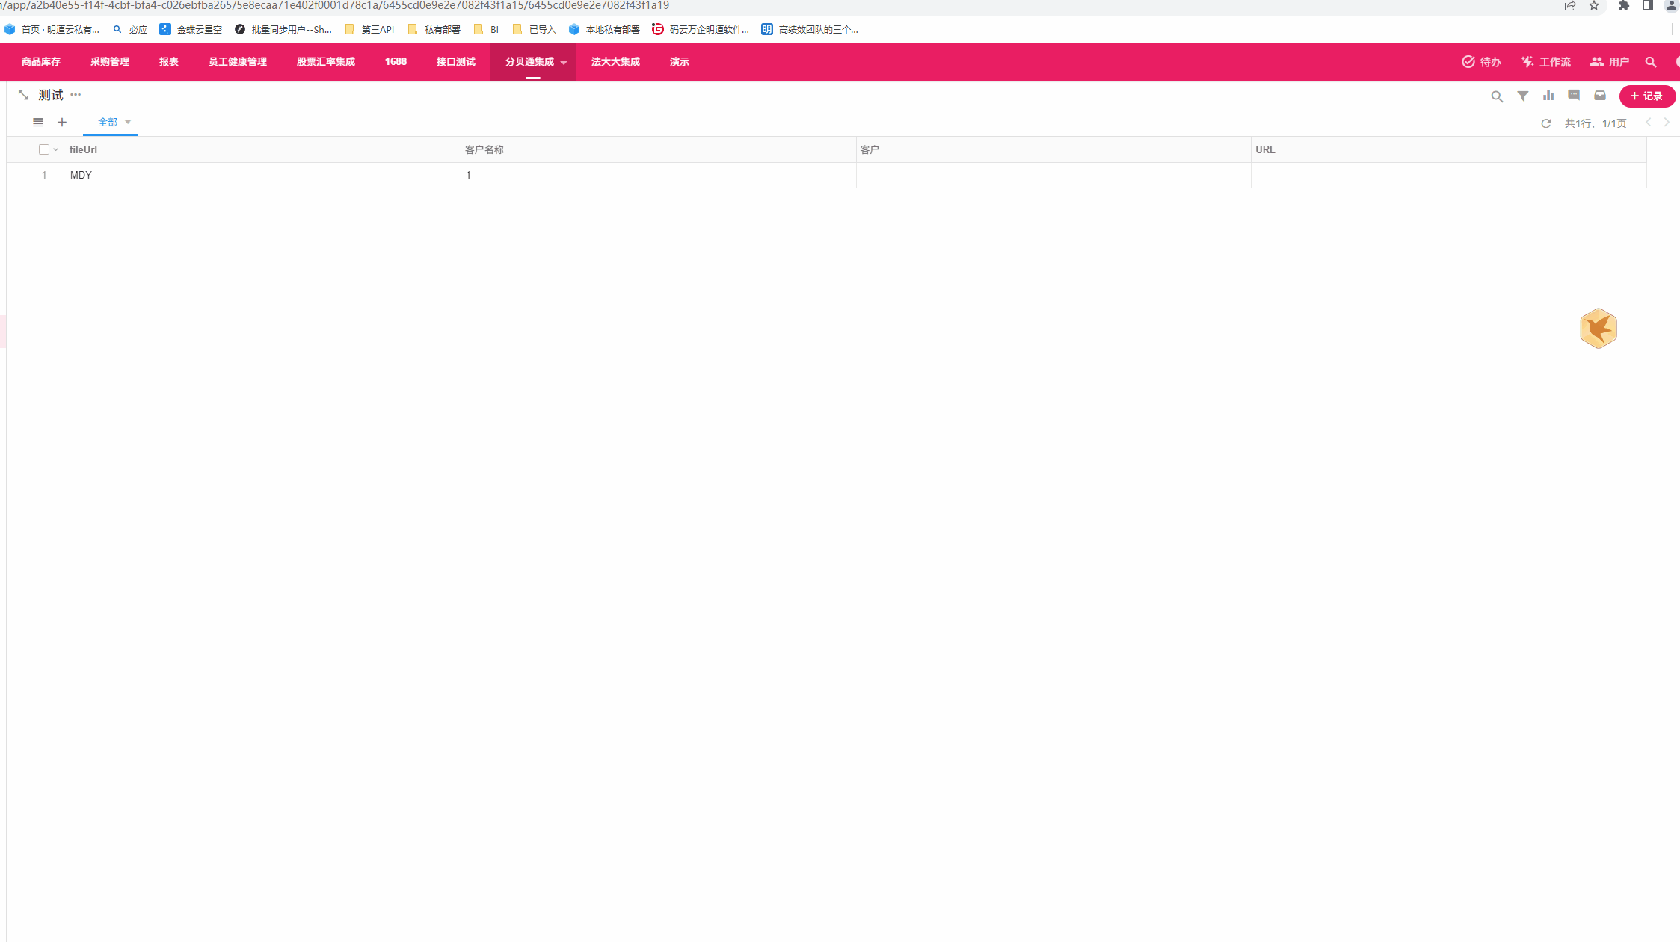Open the 工作流 workflow link
Image resolution: width=1680 pixels, height=942 pixels.
click(1545, 62)
